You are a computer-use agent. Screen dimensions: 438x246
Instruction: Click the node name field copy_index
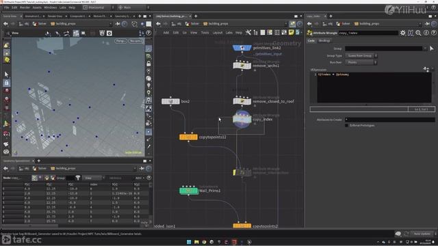[368, 33]
